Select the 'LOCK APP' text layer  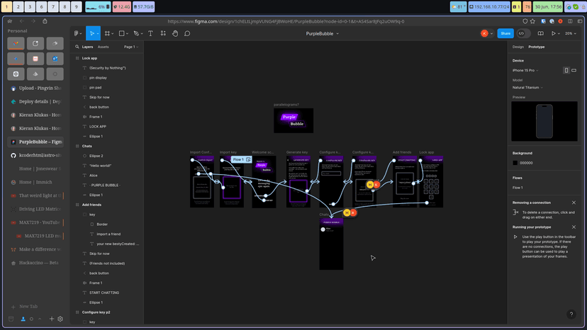pyautogui.click(x=98, y=127)
